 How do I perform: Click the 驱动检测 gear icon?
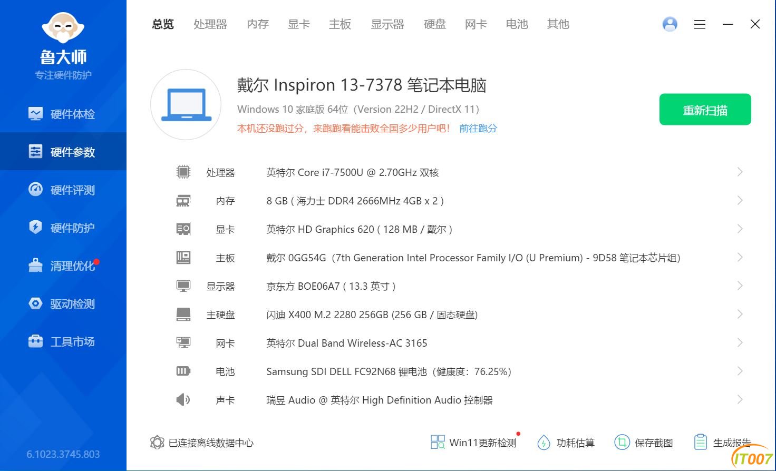[x=35, y=303]
